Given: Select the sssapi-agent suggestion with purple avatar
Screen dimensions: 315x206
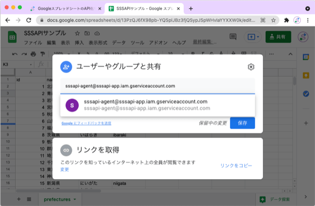Looking at the screenshot, I should pos(157,105).
